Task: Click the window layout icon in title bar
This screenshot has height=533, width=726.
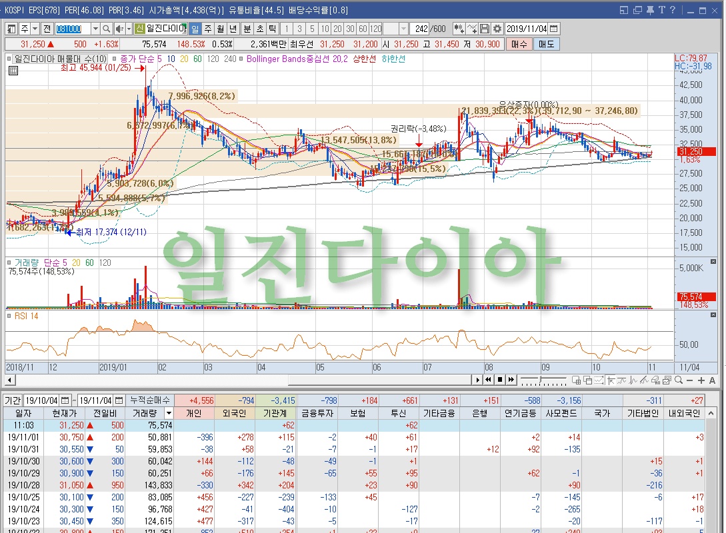Action: (624, 10)
